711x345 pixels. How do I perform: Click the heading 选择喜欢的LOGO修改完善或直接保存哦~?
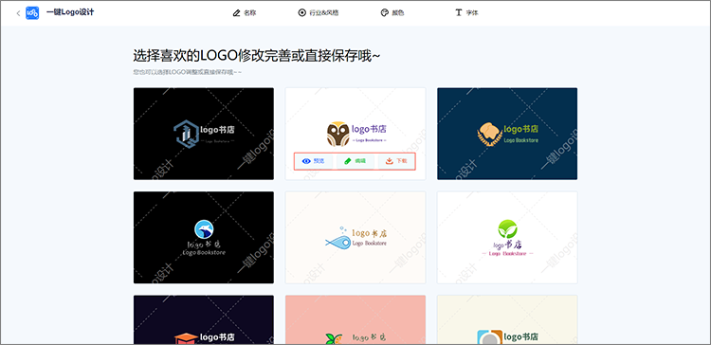(x=257, y=56)
